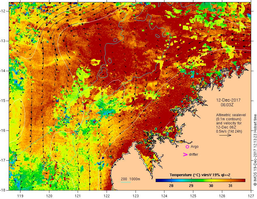Click the '(0.1m contours)' caption line

click(229, 119)
